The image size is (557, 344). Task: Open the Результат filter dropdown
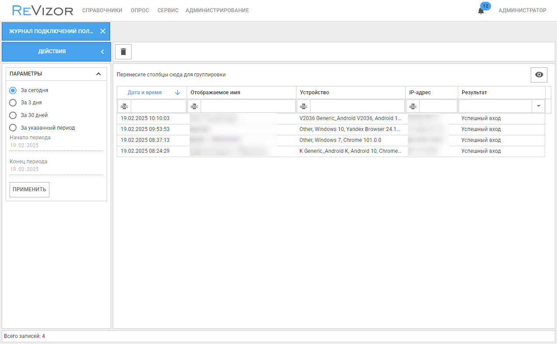539,106
